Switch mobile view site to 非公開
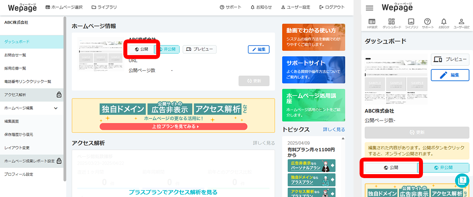This screenshot has width=473, height=197. [x=443, y=167]
